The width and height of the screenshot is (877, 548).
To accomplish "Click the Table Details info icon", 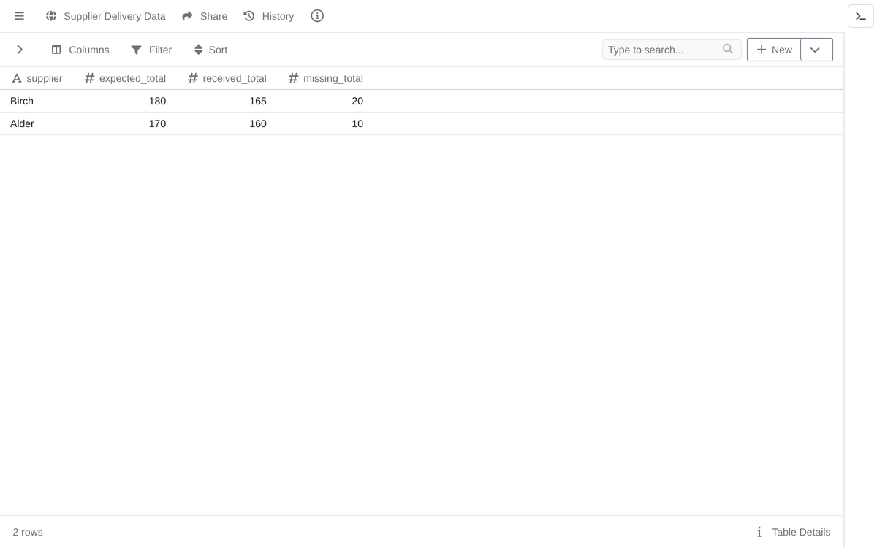I will point(759,532).
